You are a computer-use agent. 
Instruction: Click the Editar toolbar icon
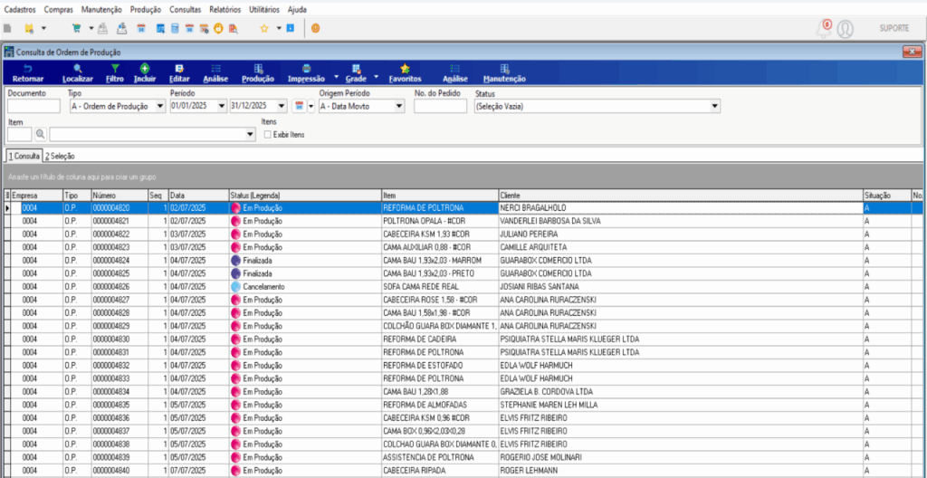[179, 72]
